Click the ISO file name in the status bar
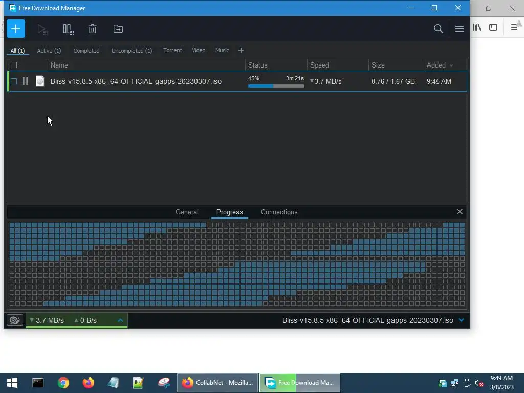The height and width of the screenshot is (393, 524). tap(367, 320)
